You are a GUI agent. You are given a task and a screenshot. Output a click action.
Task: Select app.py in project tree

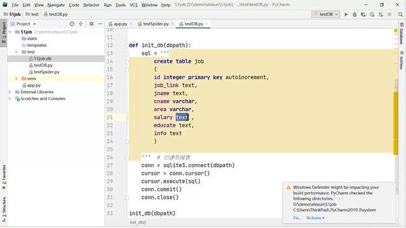(x=34, y=85)
